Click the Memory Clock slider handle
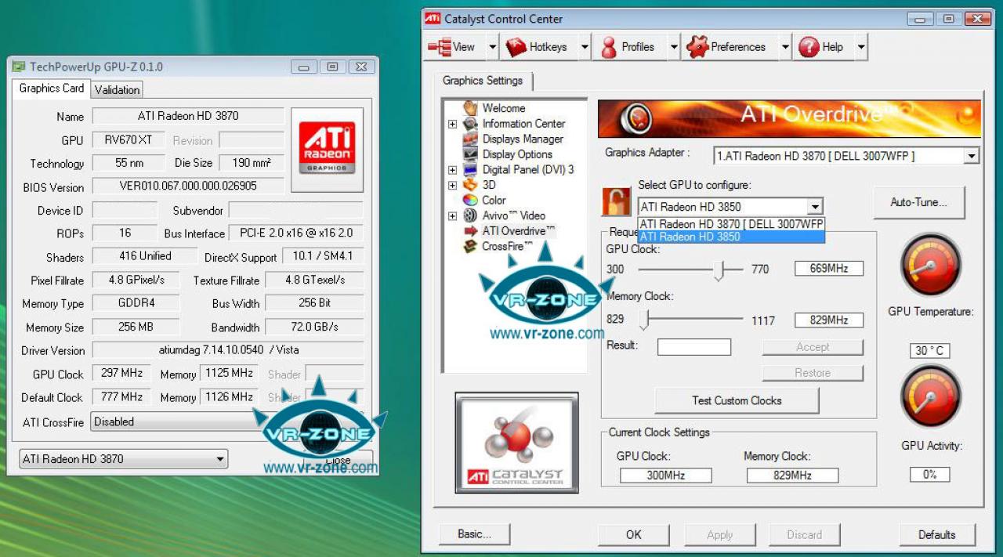Viewport: 1003px width, 557px height. pyautogui.click(x=644, y=320)
